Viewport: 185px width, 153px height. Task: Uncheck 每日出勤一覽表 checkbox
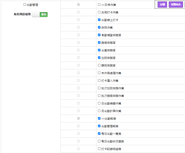pyautogui.click(x=99, y=134)
